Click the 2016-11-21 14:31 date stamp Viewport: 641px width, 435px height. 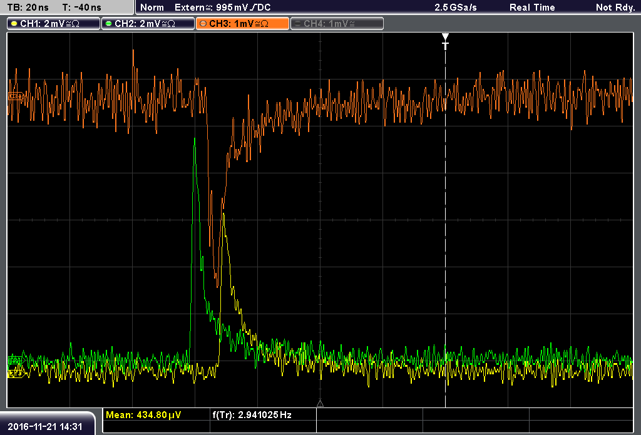(45, 427)
